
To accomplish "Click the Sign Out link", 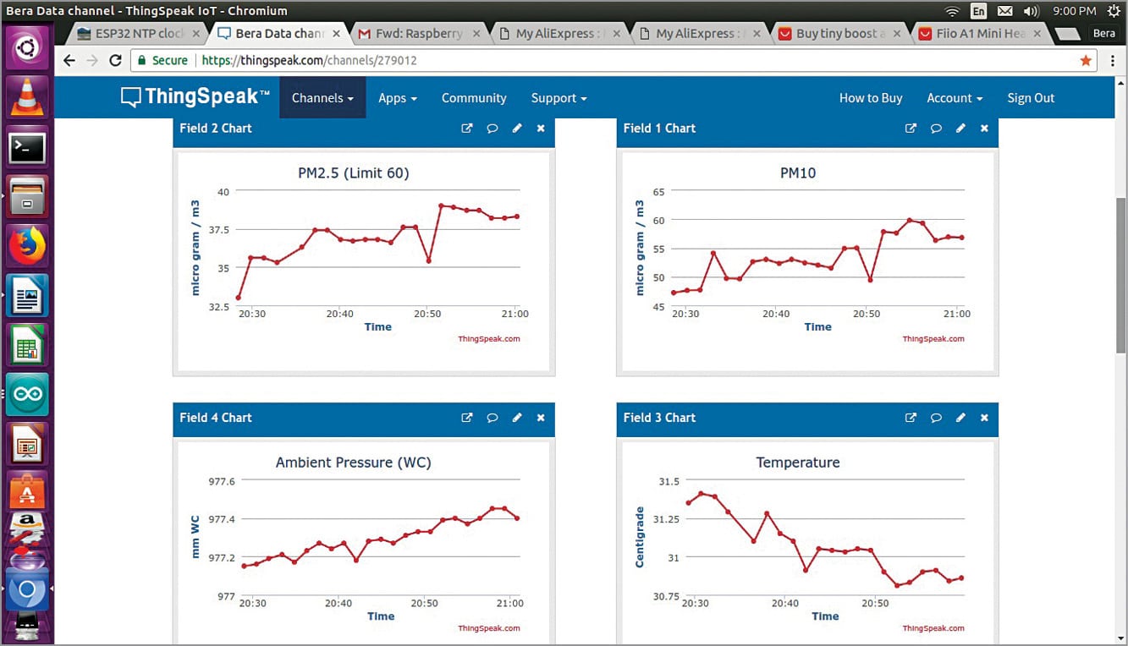I will click(1030, 98).
